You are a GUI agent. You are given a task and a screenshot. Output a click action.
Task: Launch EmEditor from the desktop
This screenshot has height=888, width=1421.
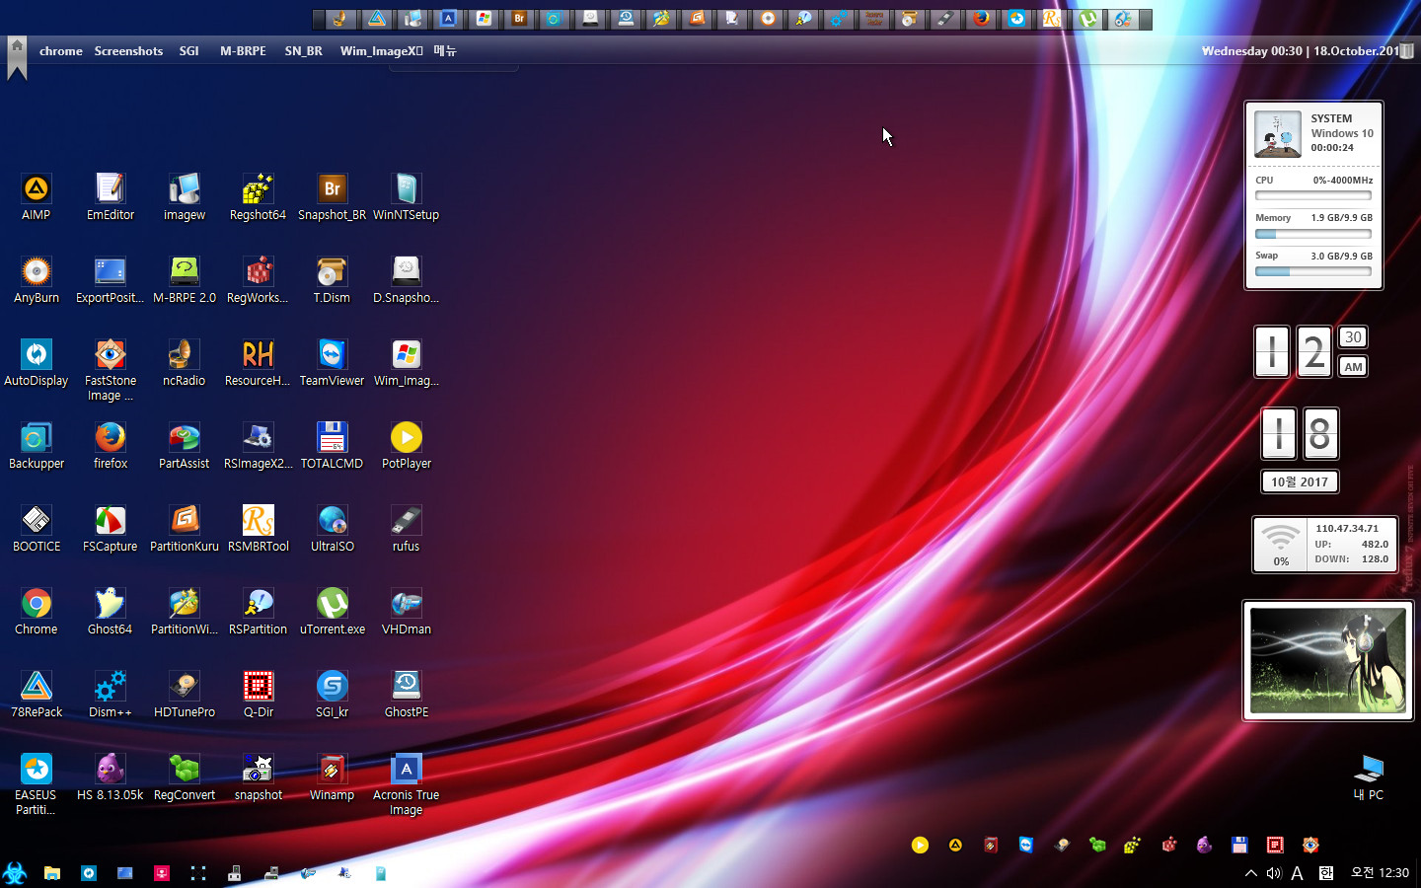(x=111, y=197)
